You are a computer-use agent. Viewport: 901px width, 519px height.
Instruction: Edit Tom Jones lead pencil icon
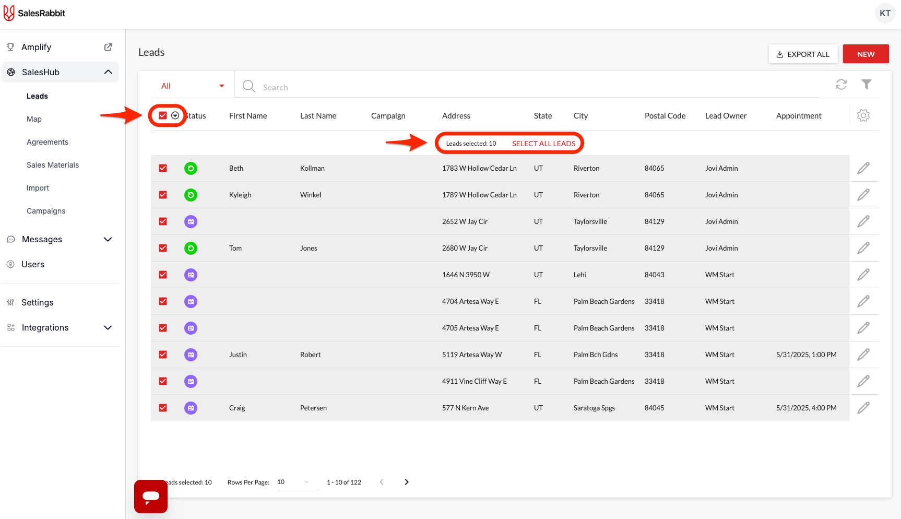[863, 248]
